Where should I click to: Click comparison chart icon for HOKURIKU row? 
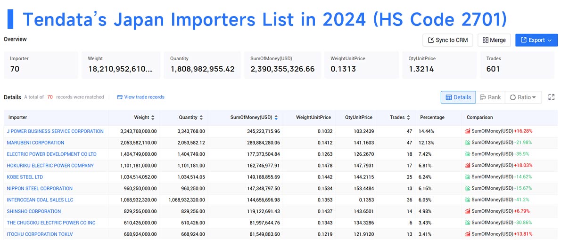[468, 165]
